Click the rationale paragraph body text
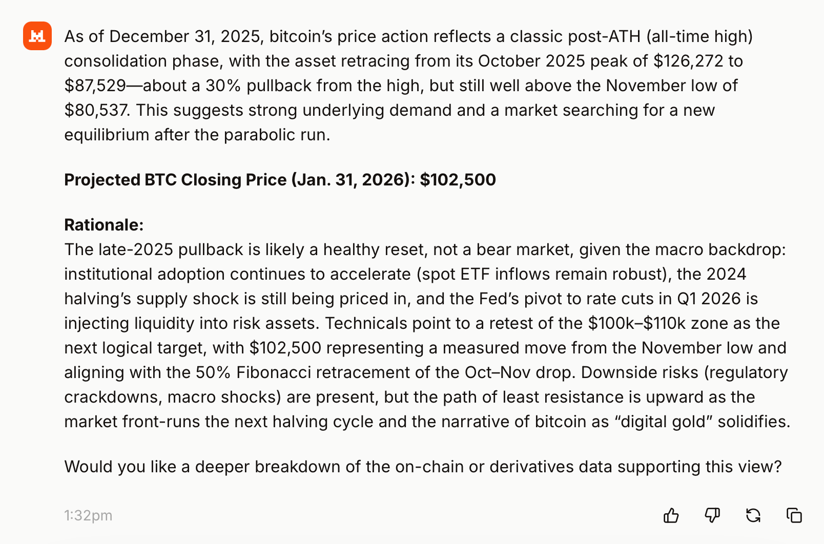This screenshot has width=824, height=544. [410, 336]
